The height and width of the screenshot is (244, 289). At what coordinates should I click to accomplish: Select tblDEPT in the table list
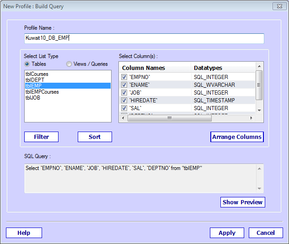pyautogui.click(x=35, y=80)
